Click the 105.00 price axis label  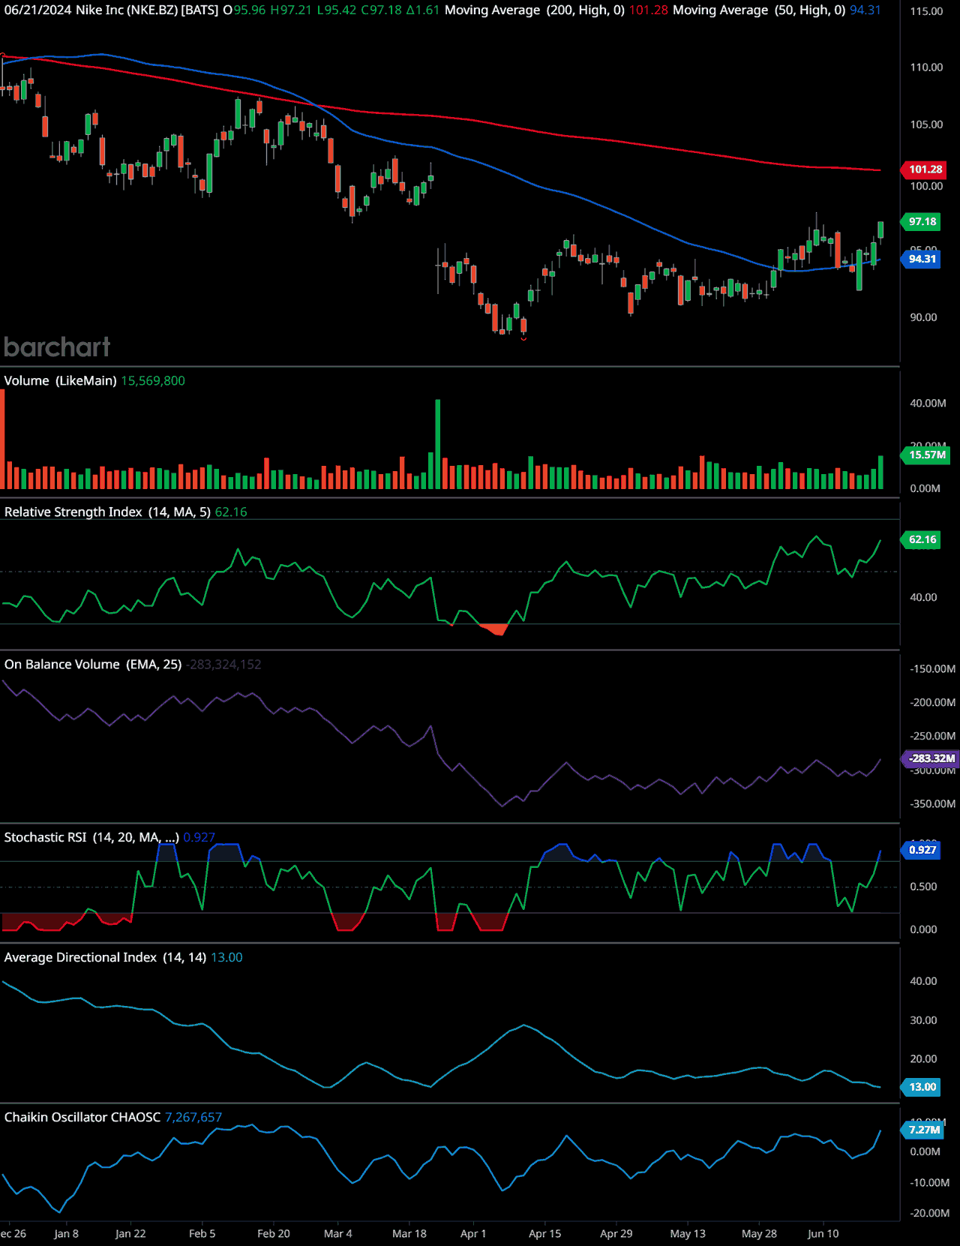(926, 125)
